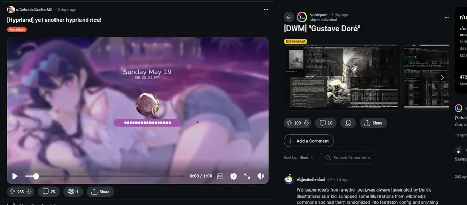The height and width of the screenshot is (205, 467).
Task: Open more options for the Gustave Doré post
Action: pos(446,17)
